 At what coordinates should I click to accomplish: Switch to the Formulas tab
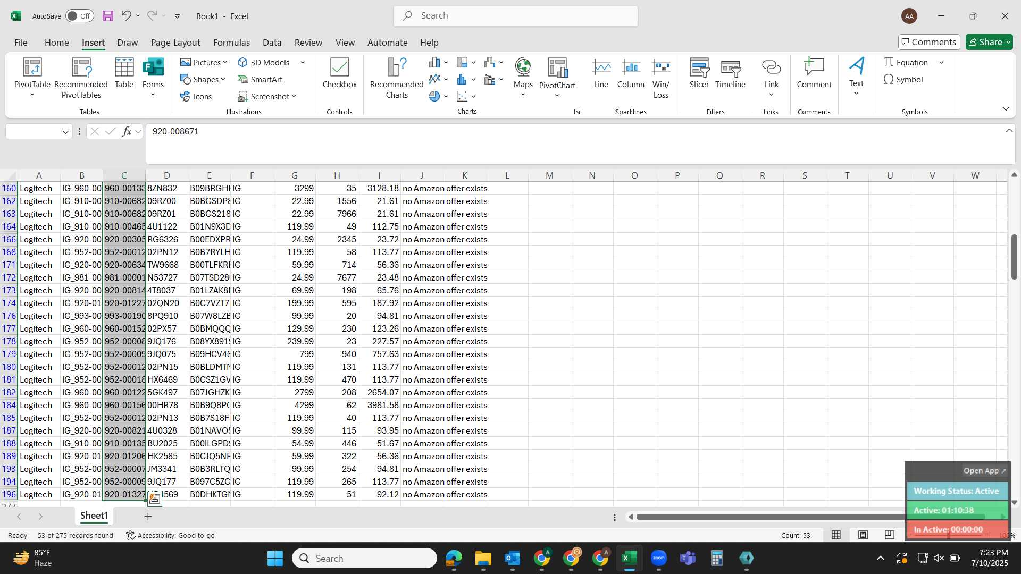231,43
